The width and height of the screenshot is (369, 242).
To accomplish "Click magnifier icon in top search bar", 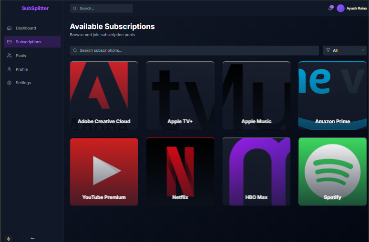I will point(75,8).
